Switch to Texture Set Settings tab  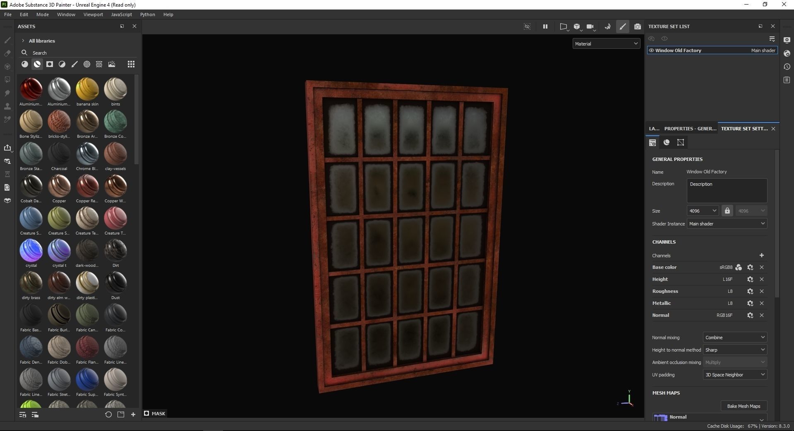[x=744, y=129]
